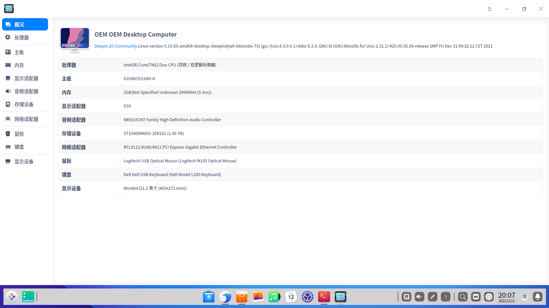Open the trash bin in the dock
This screenshot has width=549, height=308.
(525, 297)
